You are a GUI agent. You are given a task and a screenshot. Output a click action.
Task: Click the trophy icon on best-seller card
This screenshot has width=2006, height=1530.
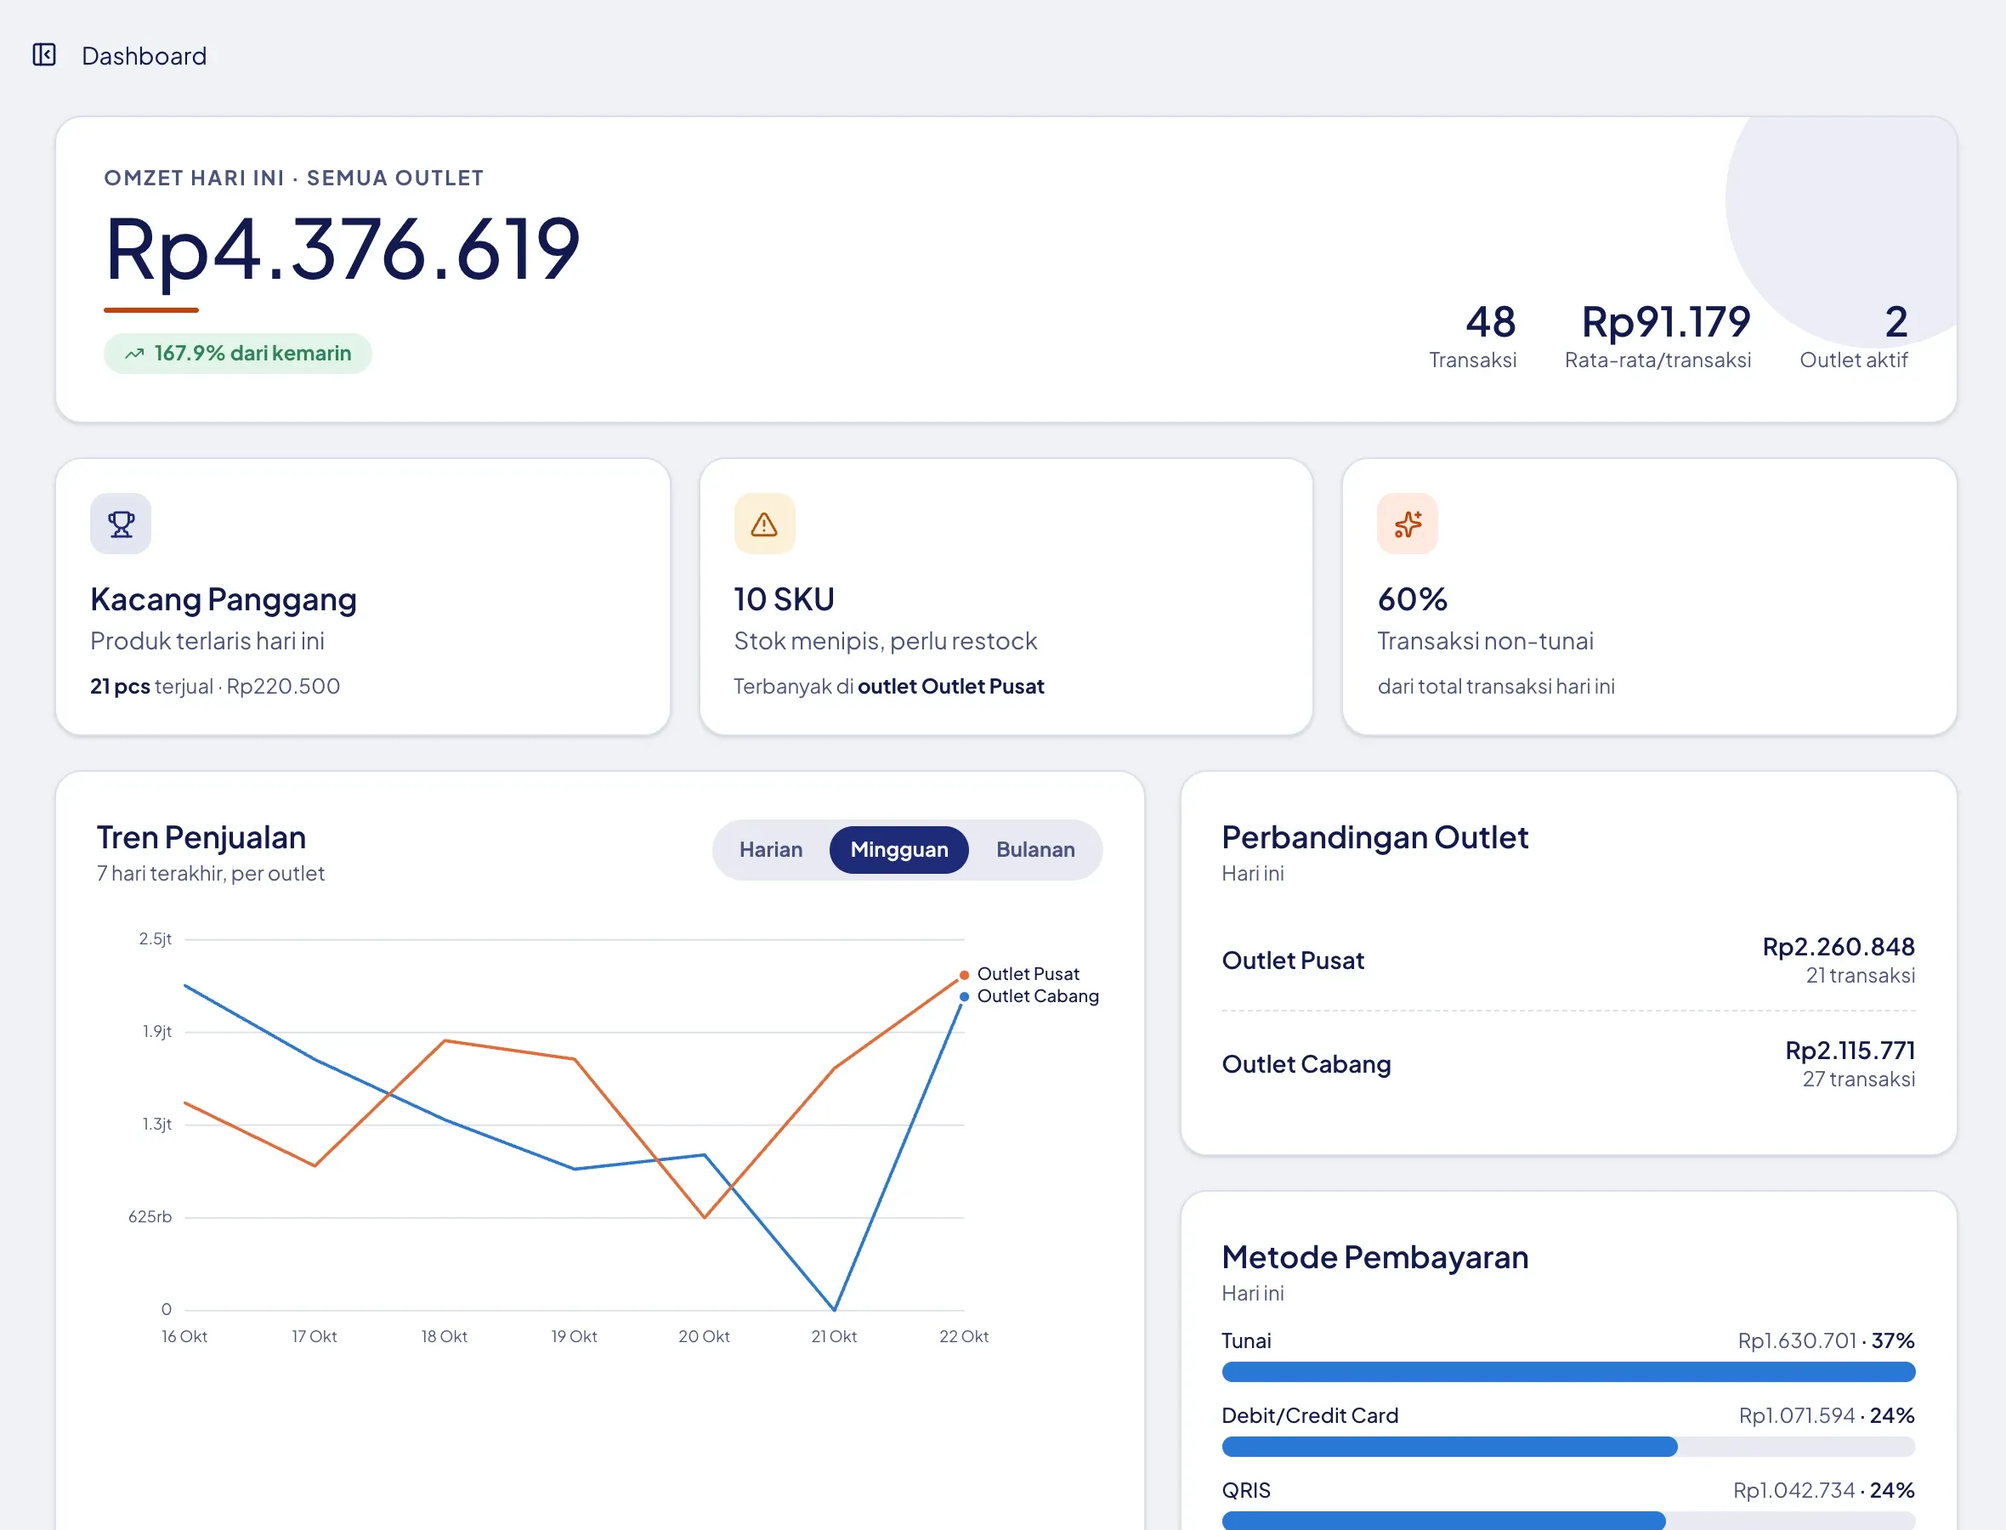coord(121,524)
